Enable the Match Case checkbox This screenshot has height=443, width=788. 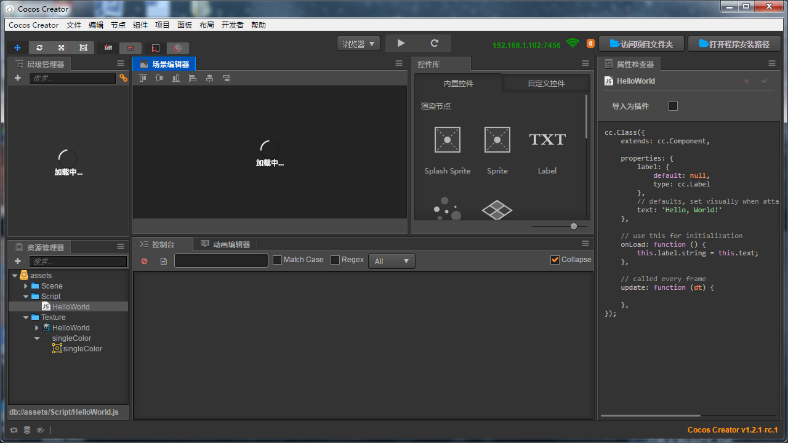277,260
